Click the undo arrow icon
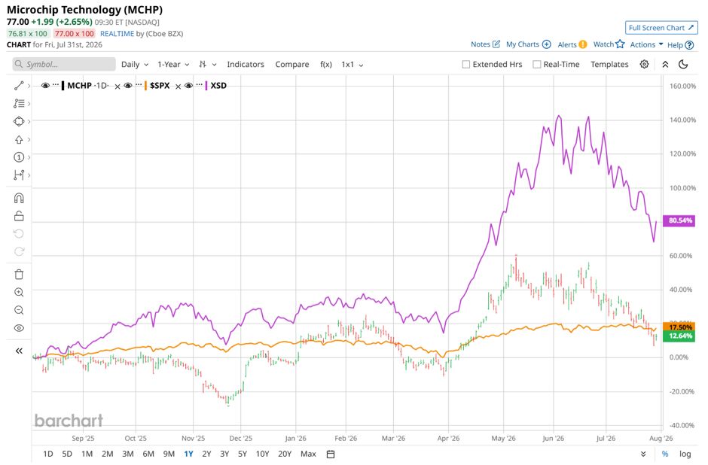 click(x=19, y=233)
